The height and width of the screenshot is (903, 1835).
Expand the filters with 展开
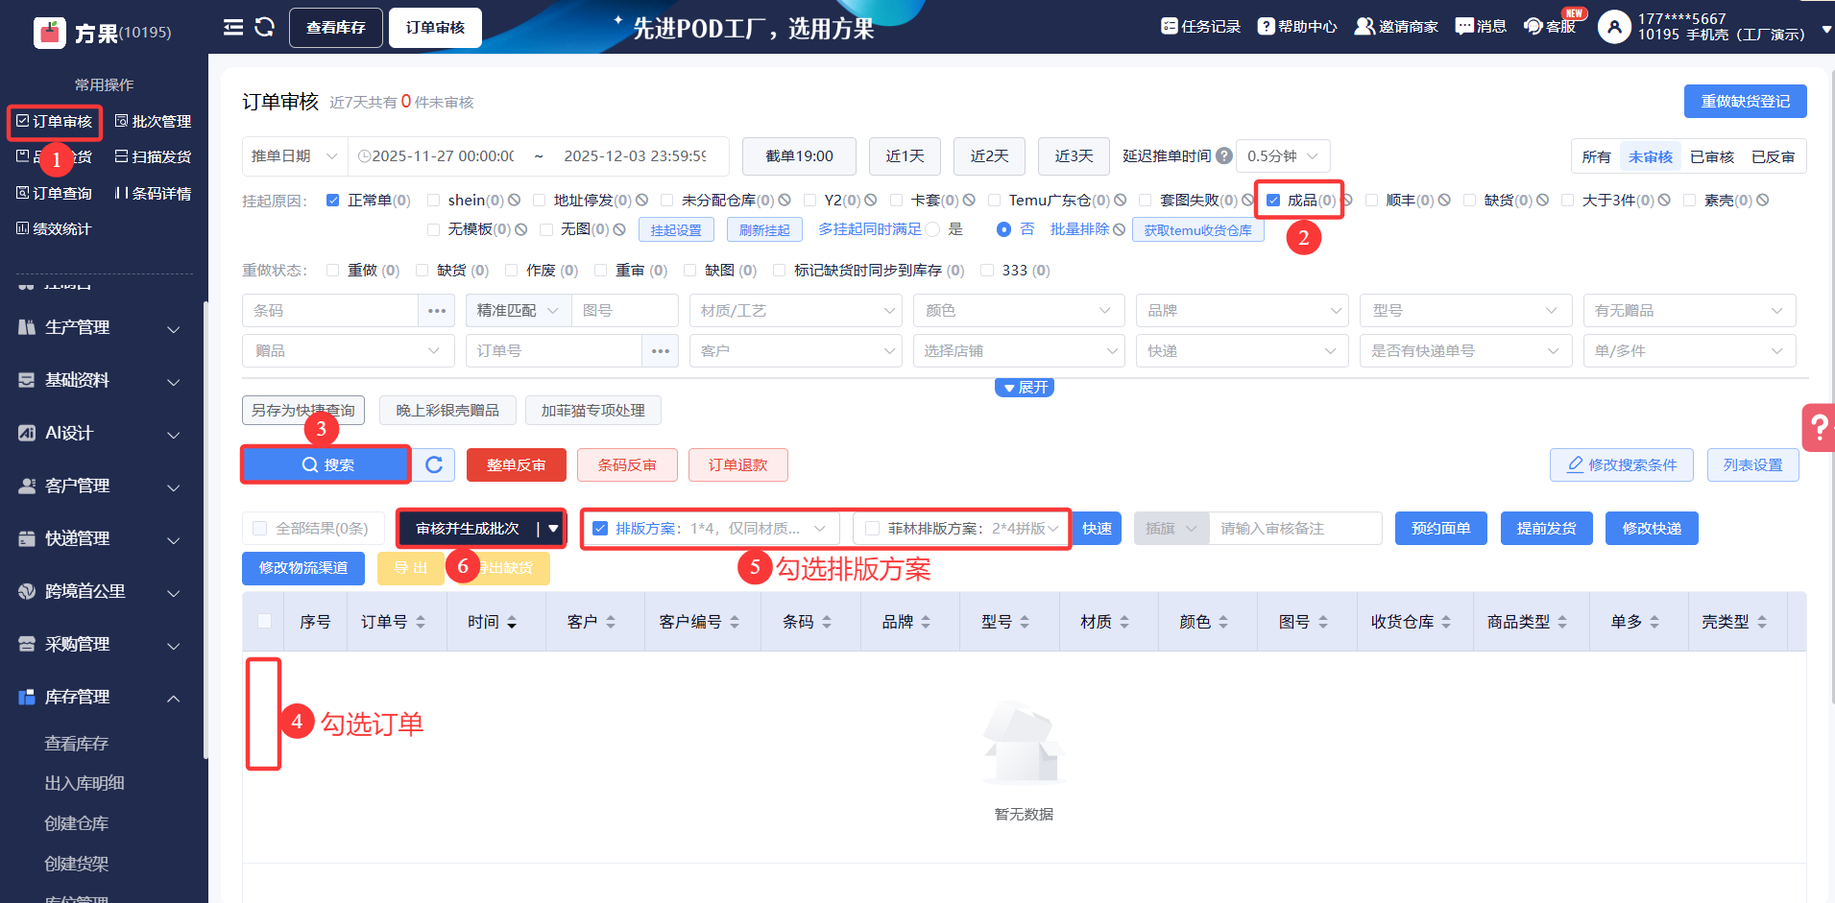tap(1025, 388)
